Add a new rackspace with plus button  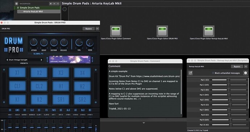(x=50, y=4)
